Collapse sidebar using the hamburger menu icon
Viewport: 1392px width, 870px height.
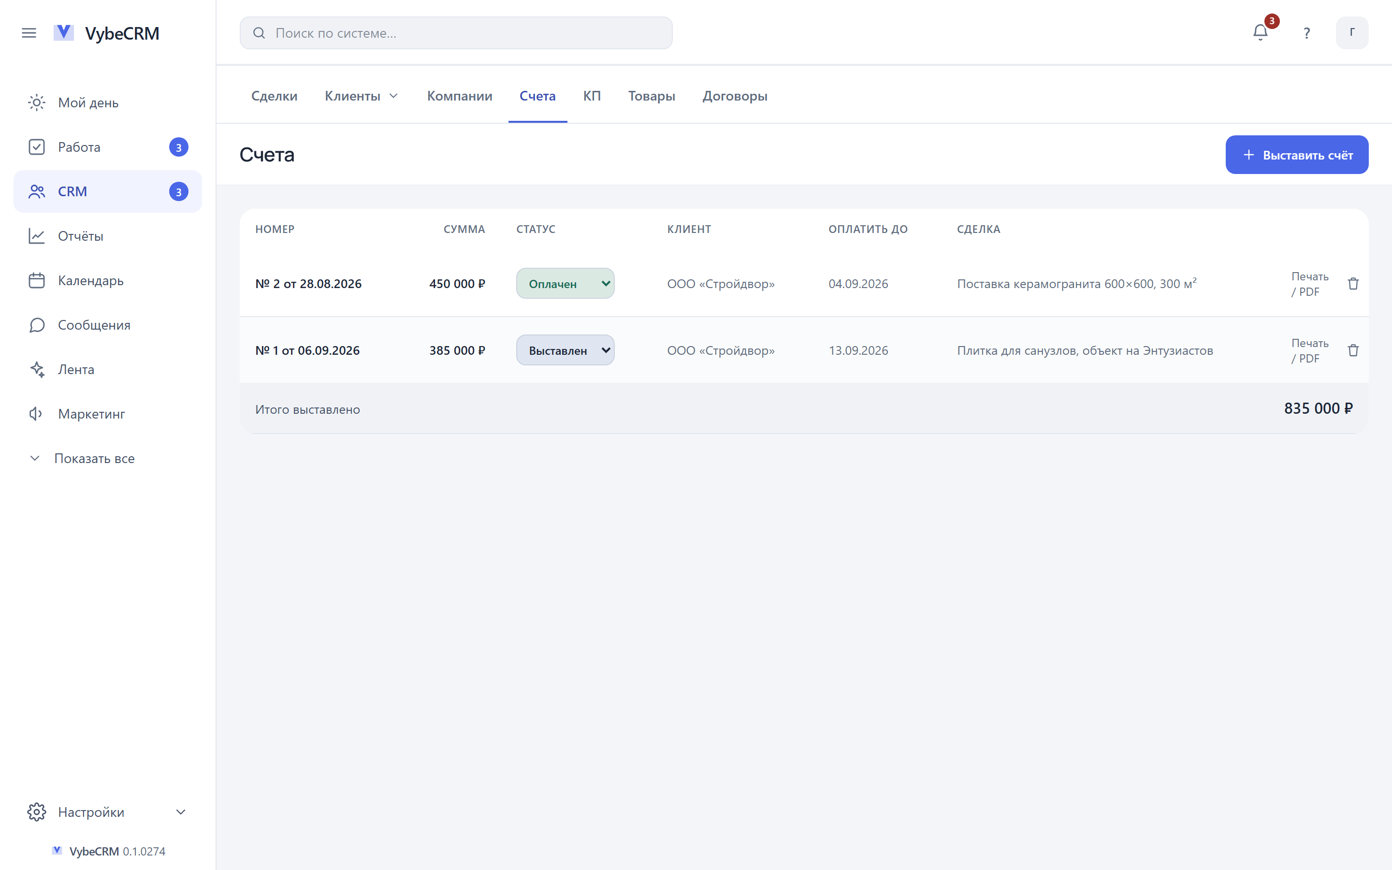click(29, 33)
